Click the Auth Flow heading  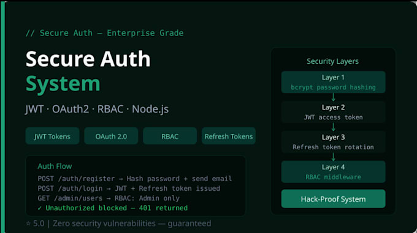pyautogui.click(x=55, y=166)
